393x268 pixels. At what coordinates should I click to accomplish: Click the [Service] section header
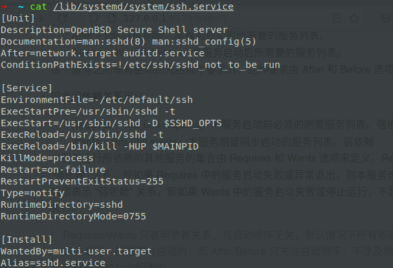click(27, 88)
